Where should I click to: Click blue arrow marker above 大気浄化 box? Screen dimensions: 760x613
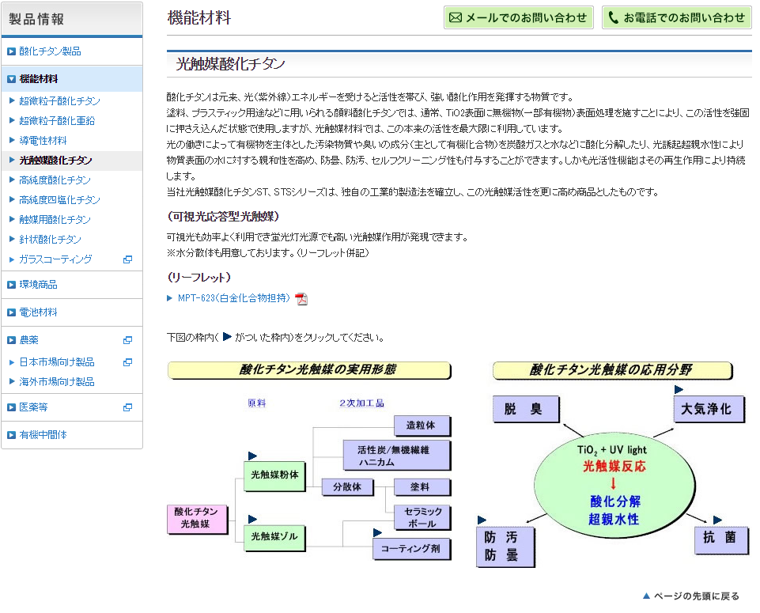pos(679,390)
